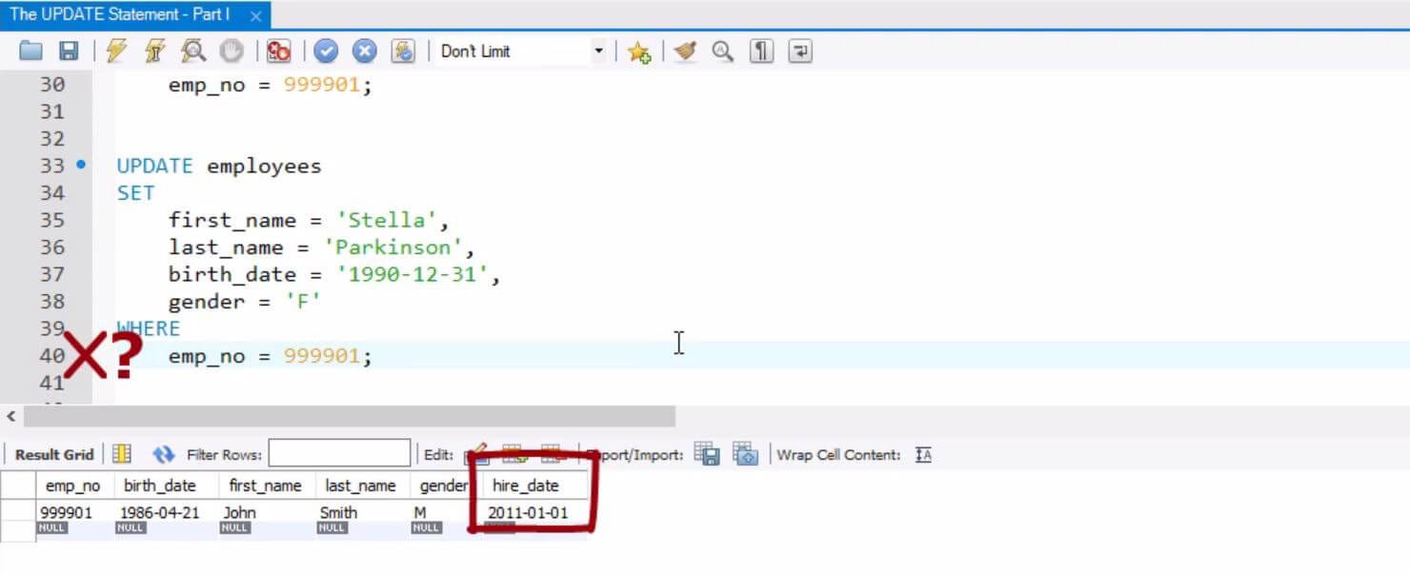Save a new SQL snippet

point(639,51)
